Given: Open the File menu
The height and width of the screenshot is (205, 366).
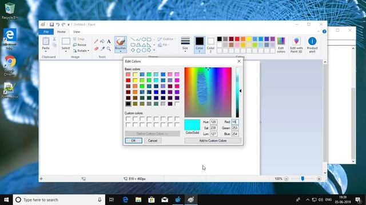Looking at the screenshot, I should click(46, 32).
